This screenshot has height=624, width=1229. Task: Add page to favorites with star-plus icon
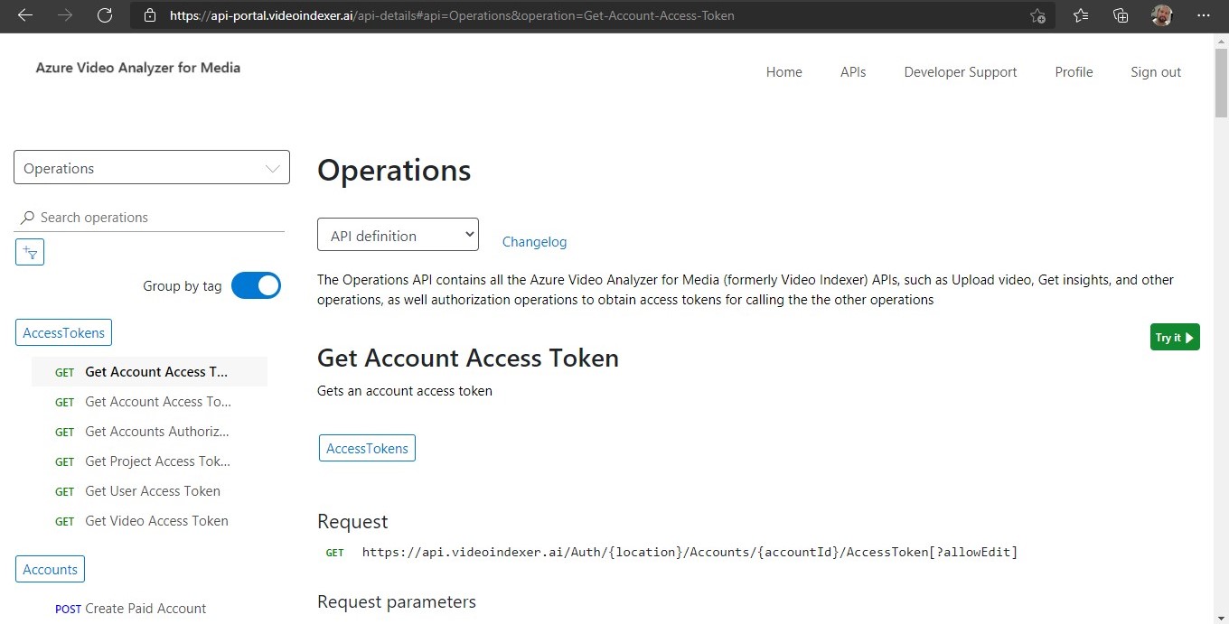tap(1037, 15)
